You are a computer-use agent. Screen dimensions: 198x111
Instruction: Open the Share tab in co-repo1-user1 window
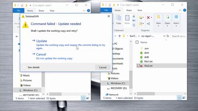pyautogui.click(x=41, y=11)
